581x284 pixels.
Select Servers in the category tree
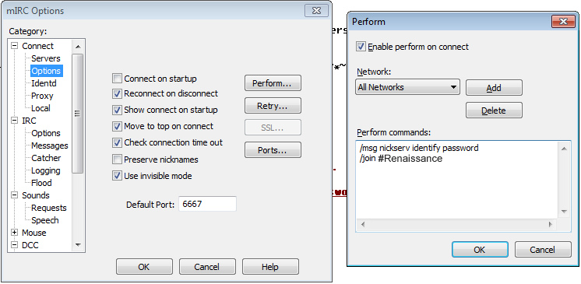pos(46,58)
